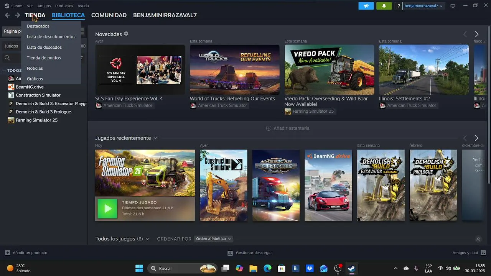Open Novedades settings gear icon

(x=126, y=34)
